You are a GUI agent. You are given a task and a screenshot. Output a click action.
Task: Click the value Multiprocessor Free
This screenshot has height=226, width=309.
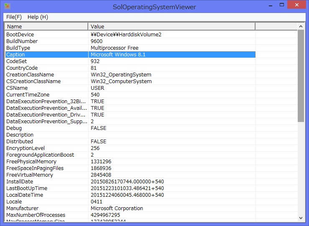[115, 48]
